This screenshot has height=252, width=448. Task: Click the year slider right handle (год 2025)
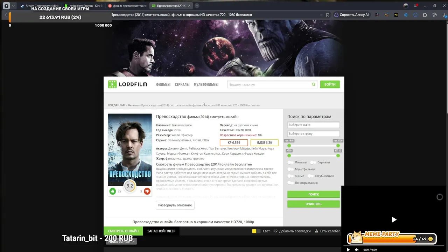tap(338, 146)
